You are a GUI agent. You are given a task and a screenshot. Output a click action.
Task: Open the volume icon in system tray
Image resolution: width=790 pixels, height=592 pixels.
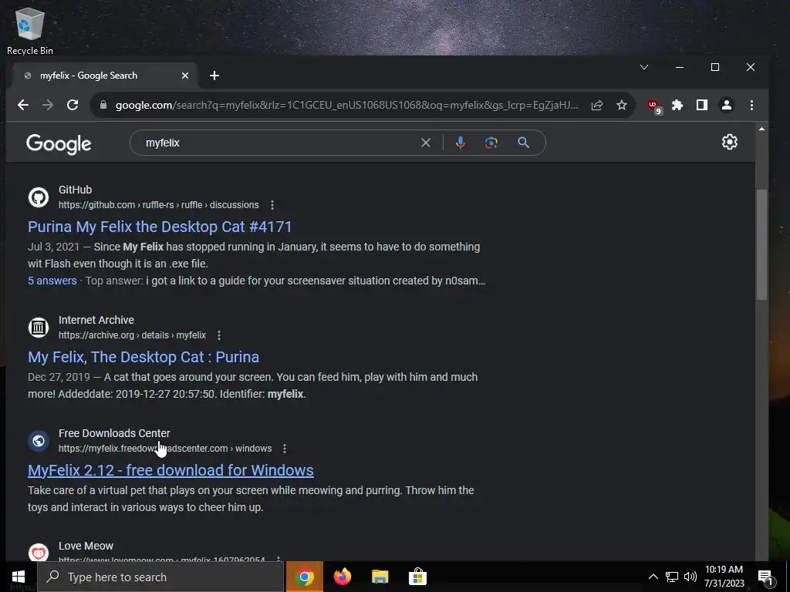click(690, 577)
